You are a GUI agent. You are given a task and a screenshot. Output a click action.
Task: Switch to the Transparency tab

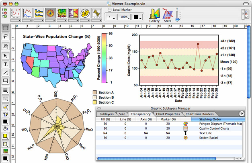point(141,114)
